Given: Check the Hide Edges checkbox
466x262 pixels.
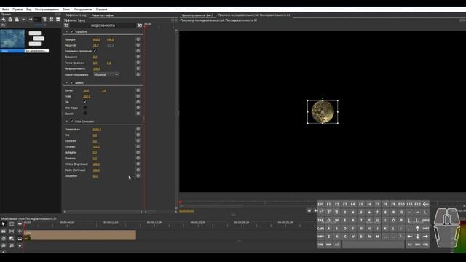Looking at the screenshot, I should point(85,108).
